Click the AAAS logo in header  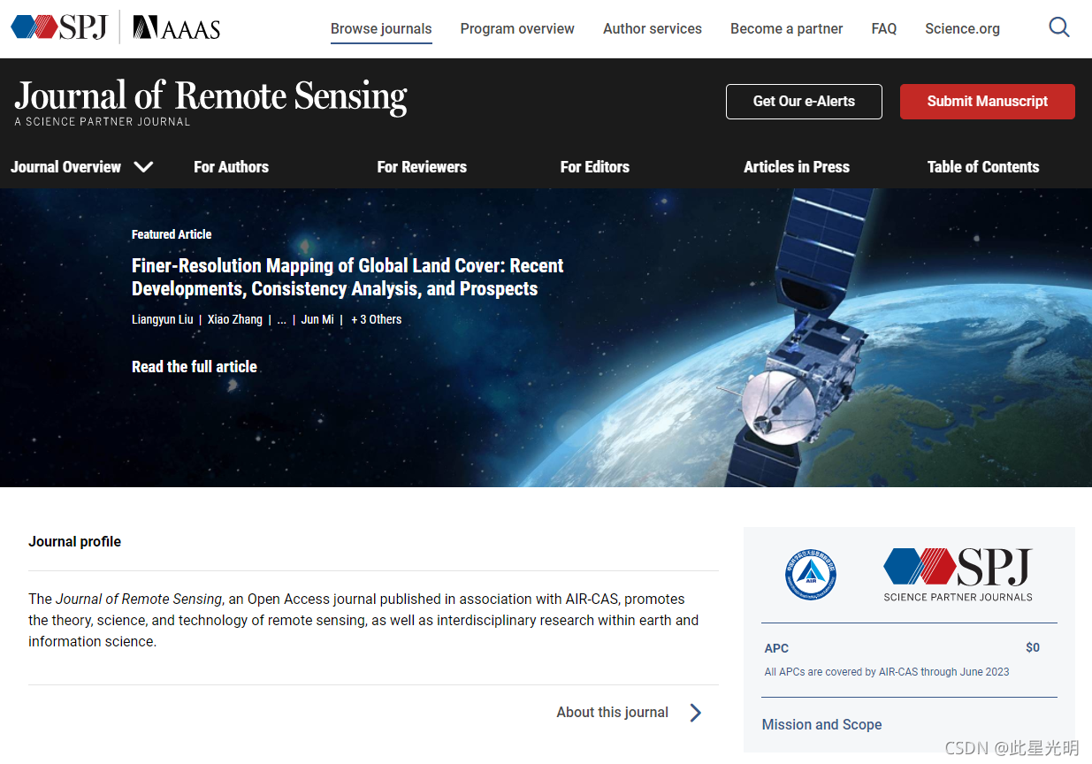[176, 28]
